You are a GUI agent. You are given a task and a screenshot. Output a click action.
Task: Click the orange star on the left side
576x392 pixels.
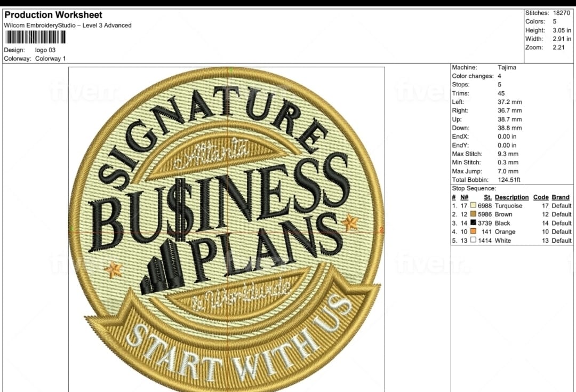pos(113,269)
